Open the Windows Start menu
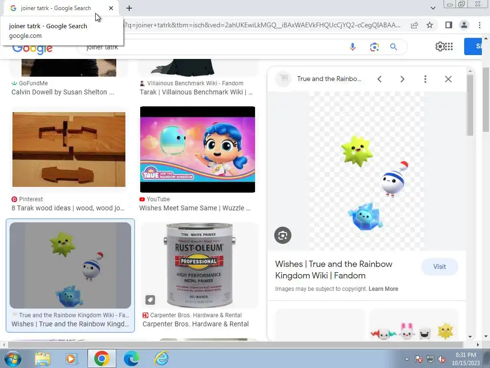 click(12, 358)
